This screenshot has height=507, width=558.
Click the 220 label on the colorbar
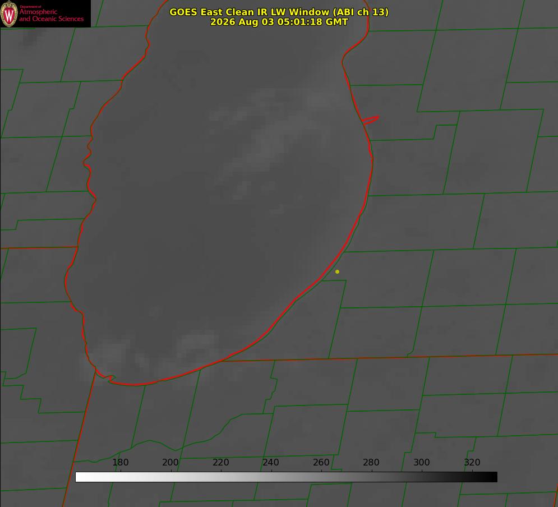tap(220, 462)
